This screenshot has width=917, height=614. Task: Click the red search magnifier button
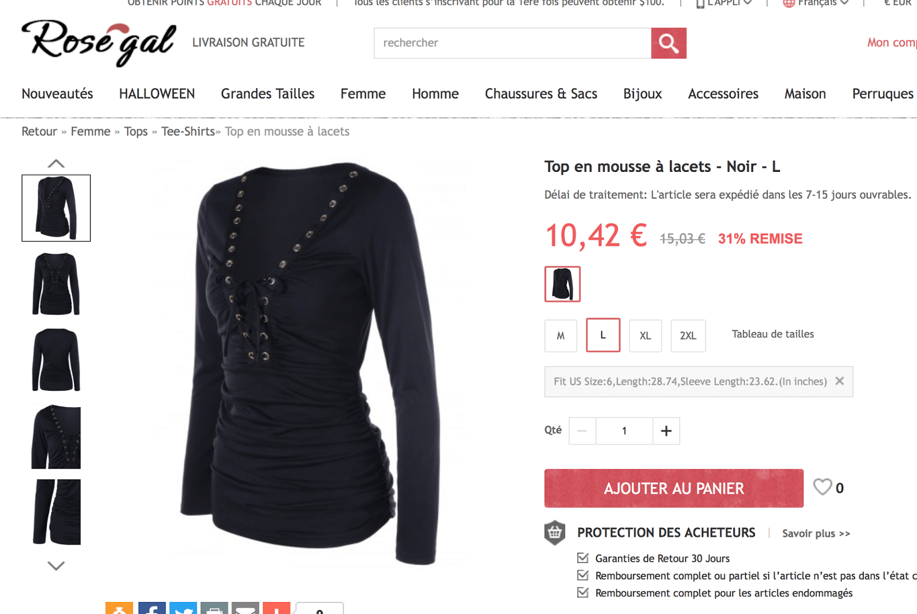(668, 43)
